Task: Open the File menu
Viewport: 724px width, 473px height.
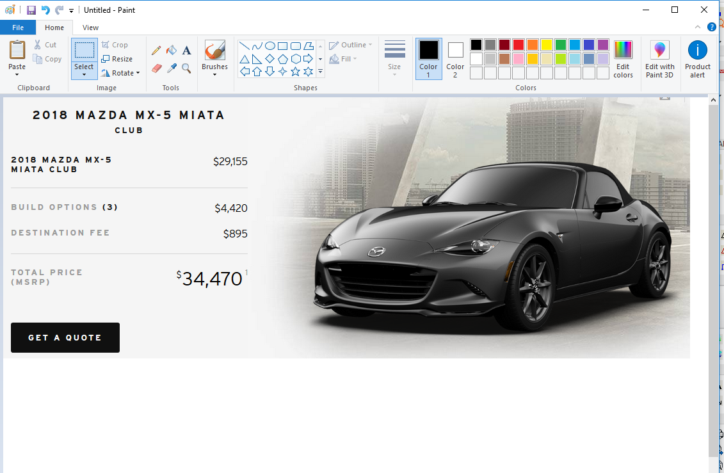Action: tap(18, 28)
